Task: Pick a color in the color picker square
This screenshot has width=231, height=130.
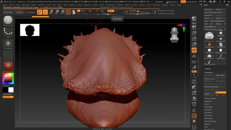Action: click(x=8, y=79)
